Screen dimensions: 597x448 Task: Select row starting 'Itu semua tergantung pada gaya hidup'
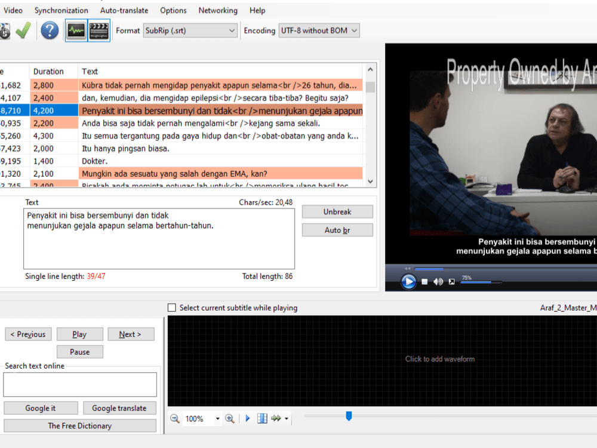181,136
